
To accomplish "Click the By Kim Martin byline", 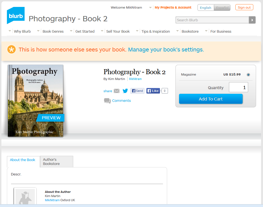I will [114, 79].
